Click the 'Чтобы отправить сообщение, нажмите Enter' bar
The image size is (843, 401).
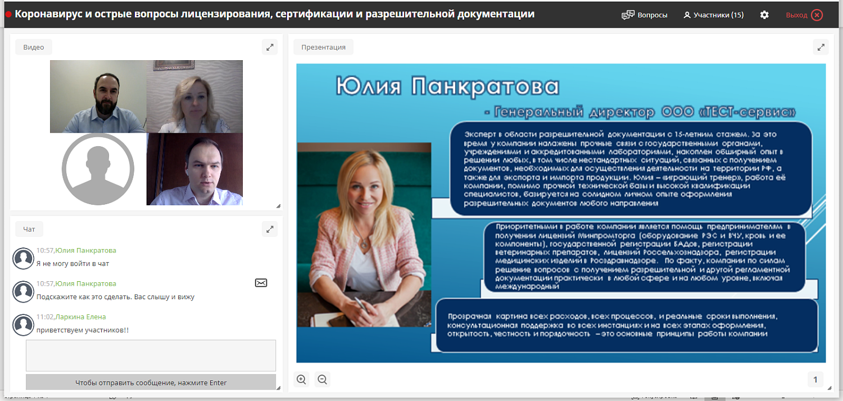coord(151,383)
